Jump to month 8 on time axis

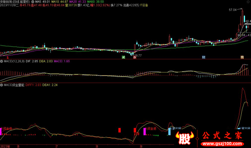97,146
